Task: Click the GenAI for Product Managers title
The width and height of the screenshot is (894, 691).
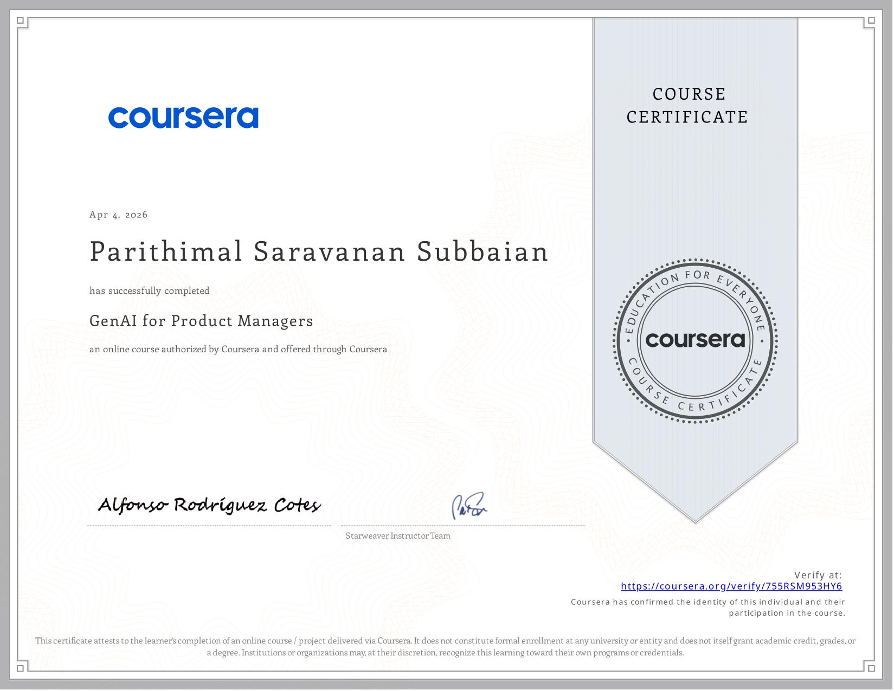Action: click(x=201, y=321)
